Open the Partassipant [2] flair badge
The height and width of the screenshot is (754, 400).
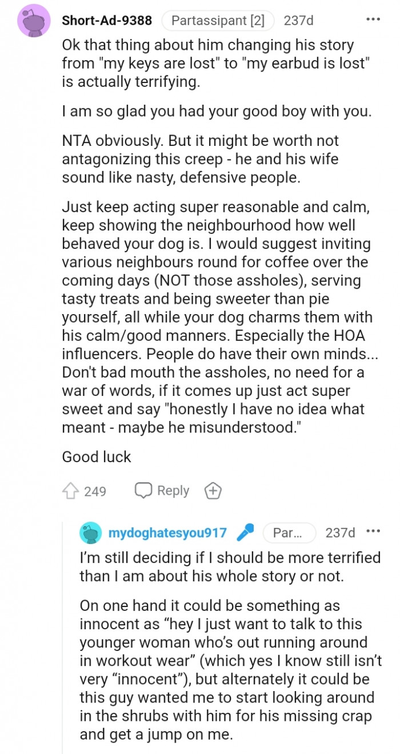click(x=218, y=21)
